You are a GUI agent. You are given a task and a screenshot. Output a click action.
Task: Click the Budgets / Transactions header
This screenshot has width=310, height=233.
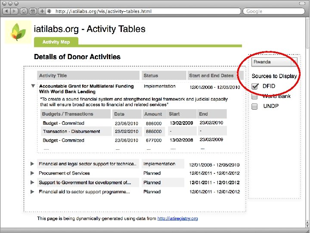click(75, 114)
